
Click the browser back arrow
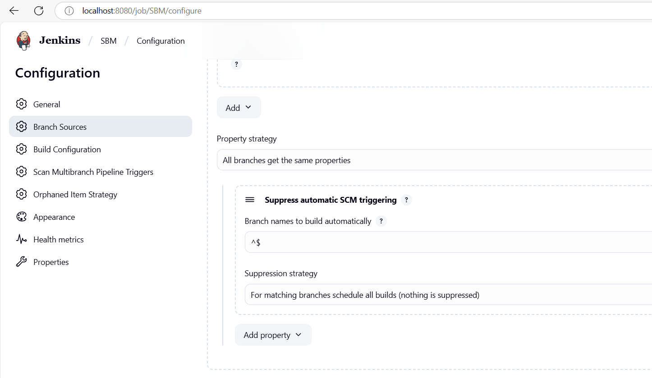point(14,11)
